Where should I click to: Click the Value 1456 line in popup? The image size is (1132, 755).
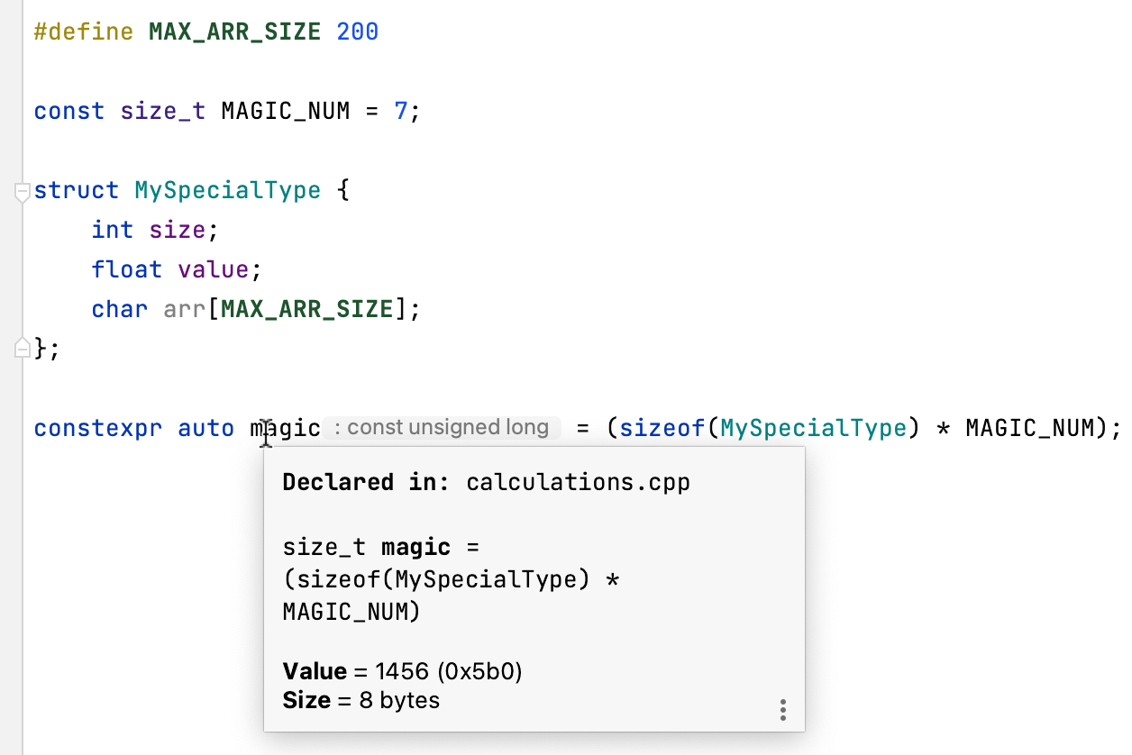point(403,672)
